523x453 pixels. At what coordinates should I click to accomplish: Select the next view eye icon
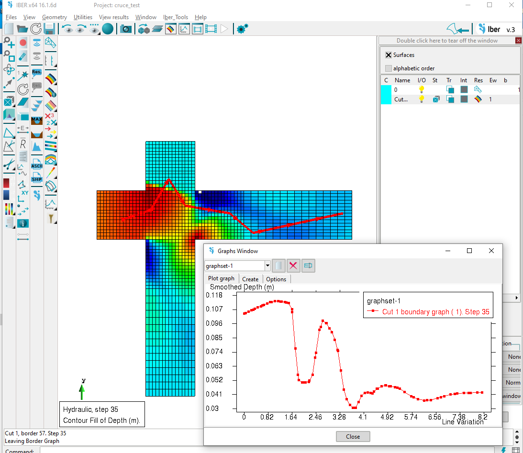pyautogui.click(x=80, y=29)
